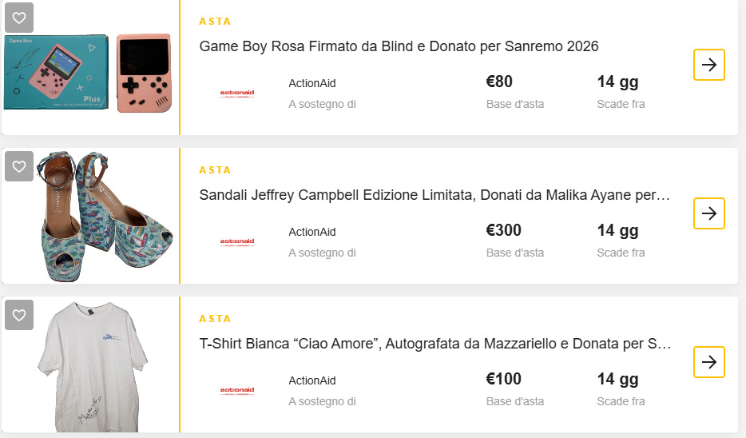Favorite the Ciao Amore T-shirt auction
This screenshot has height=438, width=746.
(19, 315)
